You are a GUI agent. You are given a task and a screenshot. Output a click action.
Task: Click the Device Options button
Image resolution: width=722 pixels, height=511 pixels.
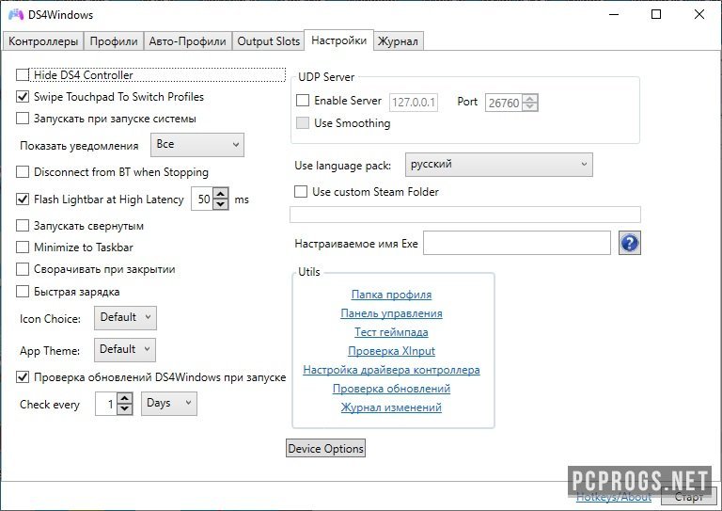325,449
